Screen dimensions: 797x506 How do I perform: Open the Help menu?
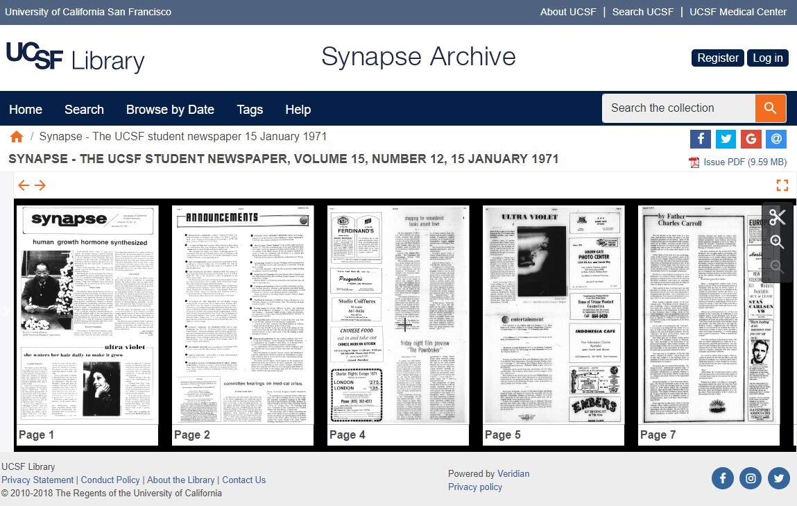pyautogui.click(x=298, y=110)
